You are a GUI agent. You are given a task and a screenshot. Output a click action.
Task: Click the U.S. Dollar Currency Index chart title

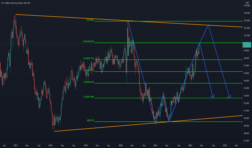(16, 3)
